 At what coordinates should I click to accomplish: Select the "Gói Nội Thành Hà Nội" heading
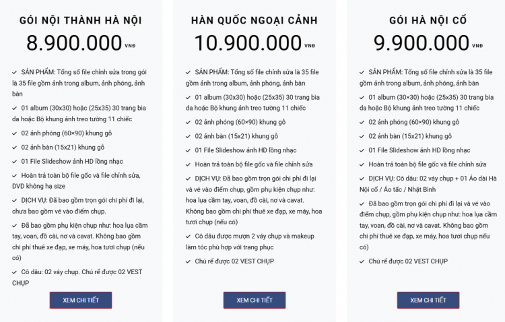tap(80, 20)
